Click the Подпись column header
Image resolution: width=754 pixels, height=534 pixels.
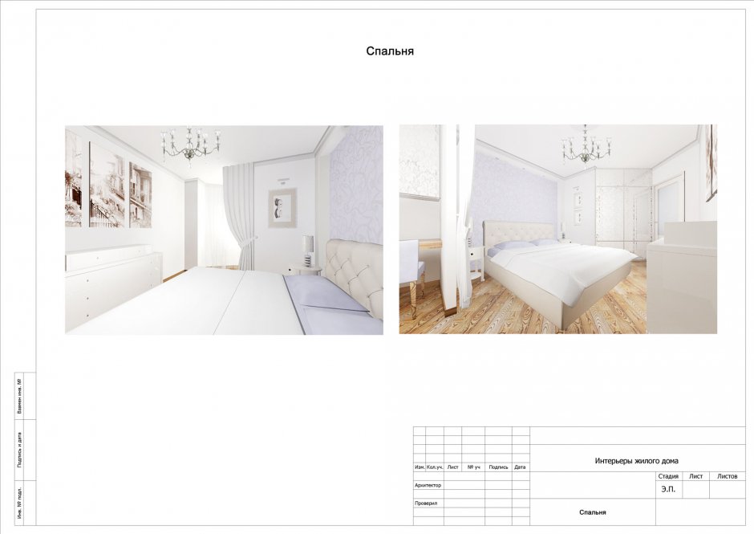coord(498,467)
